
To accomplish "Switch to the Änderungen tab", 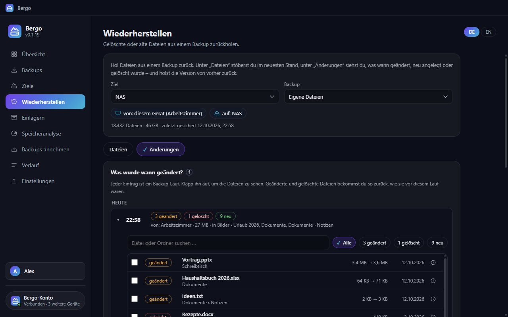I will [161, 149].
